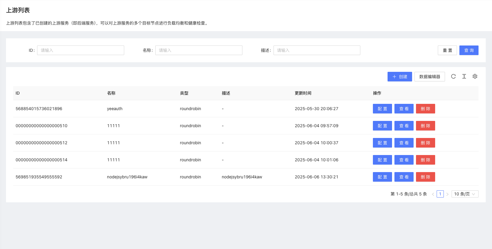The image size is (492, 249).
Task: Click the ID search input field
Action: 81,50
